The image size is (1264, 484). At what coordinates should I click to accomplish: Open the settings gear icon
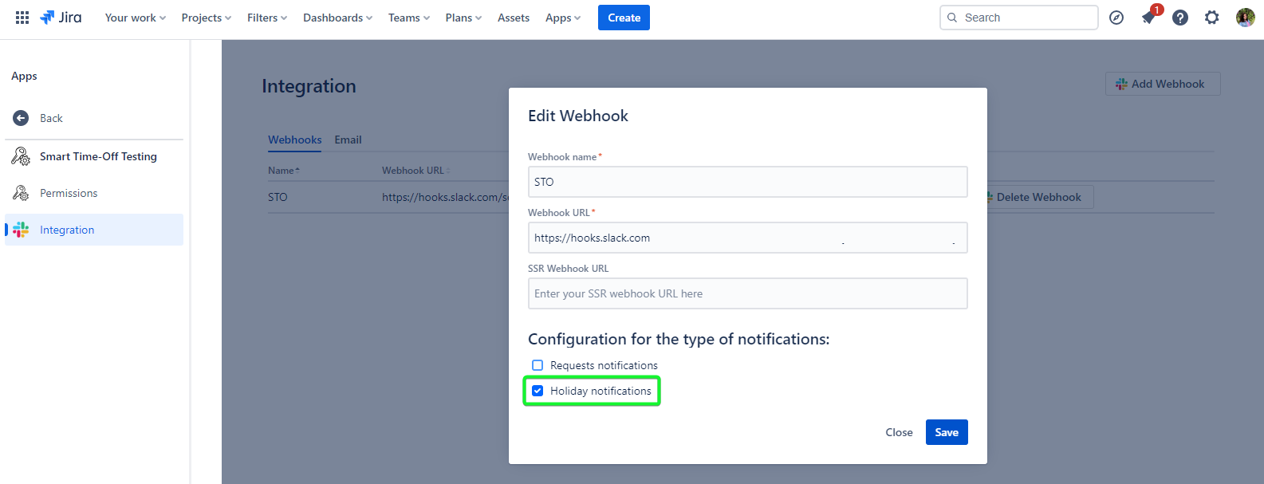click(1212, 18)
